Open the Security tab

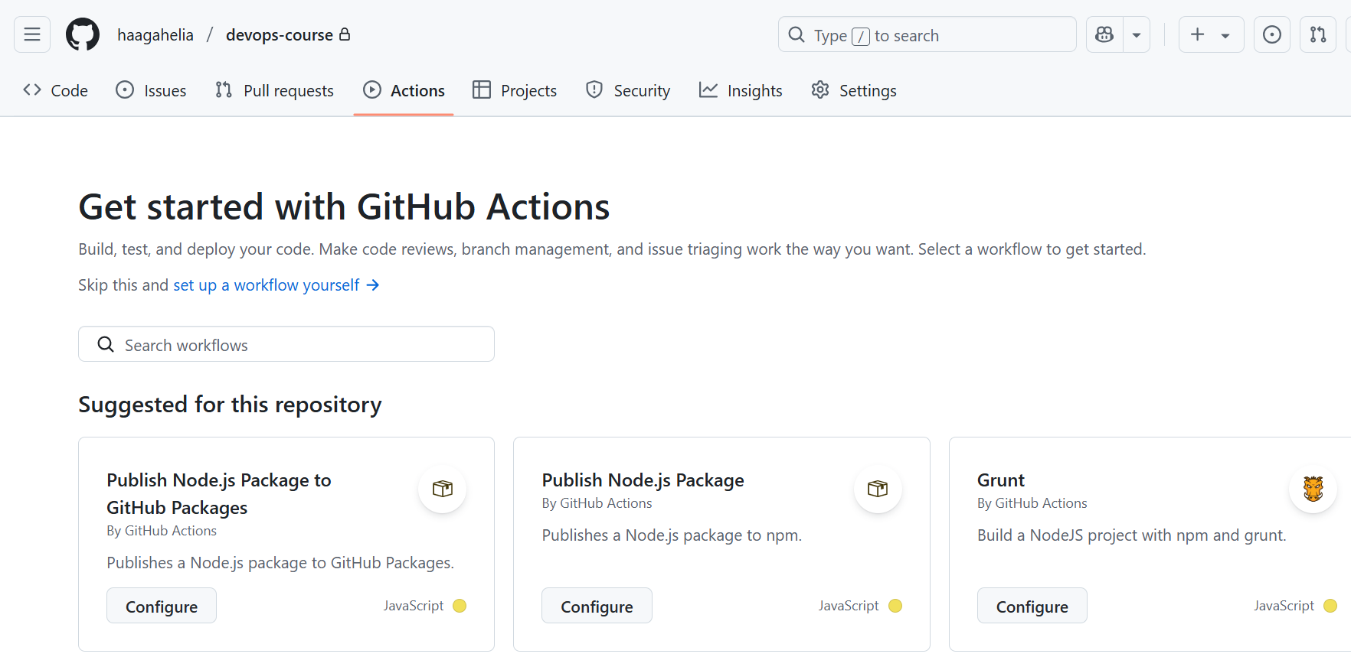[x=628, y=90]
